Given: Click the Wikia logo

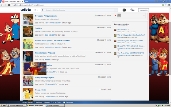Looking at the screenshot, I should pos(26,10).
